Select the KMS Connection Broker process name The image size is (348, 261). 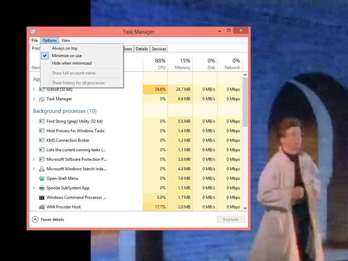(x=68, y=140)
